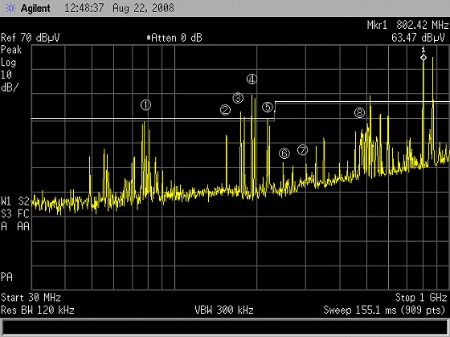The width and height of the screenshot is (450, 337).
Task: Click the Log scale type label
Action: click(x=8, y=63)
